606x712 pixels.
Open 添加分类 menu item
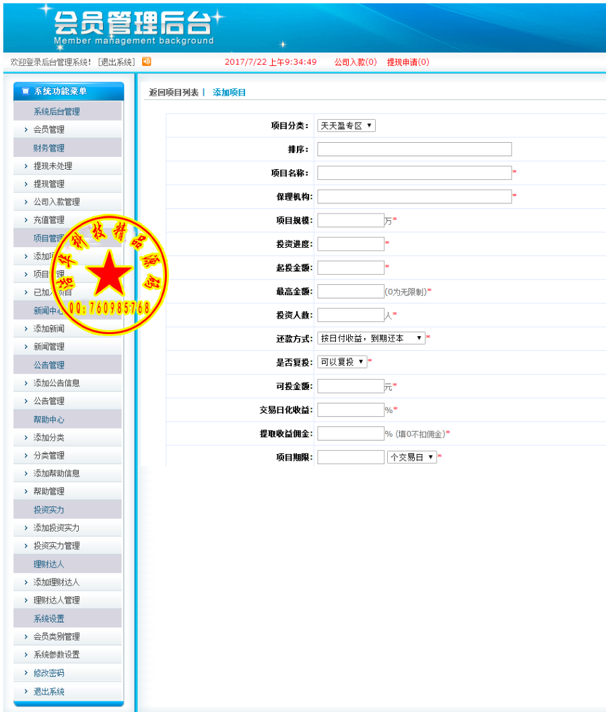coord(49,437)
